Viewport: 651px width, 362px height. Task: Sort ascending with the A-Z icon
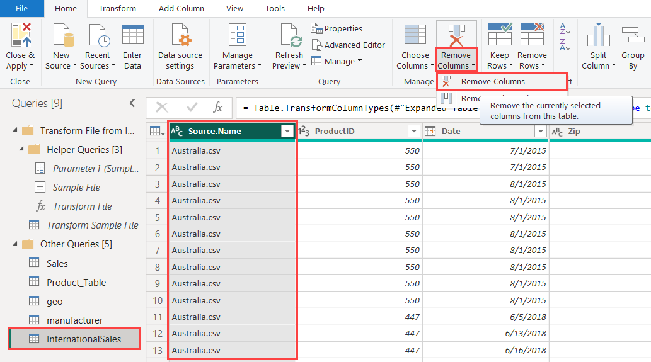565,28
